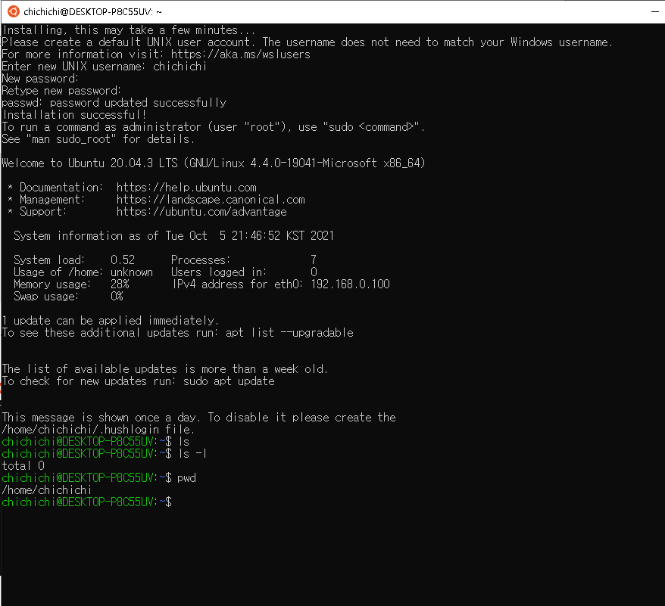
Task: Click the https://landscape.canonical.com management URL
Action: (211, 200)
